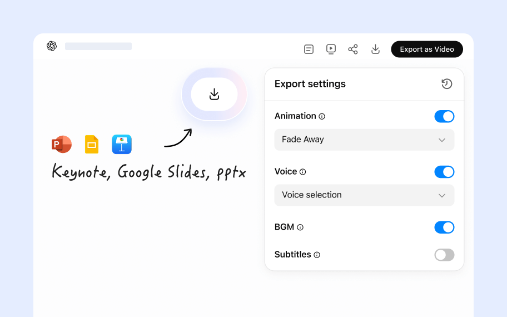Switch off the BGM toggle
Viewport: 507px width, 317px height.
point(444,227)
